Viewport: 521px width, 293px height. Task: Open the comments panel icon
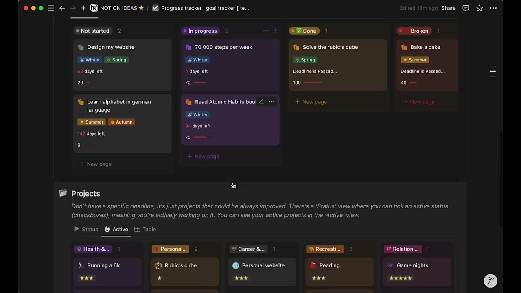(466, 8)
